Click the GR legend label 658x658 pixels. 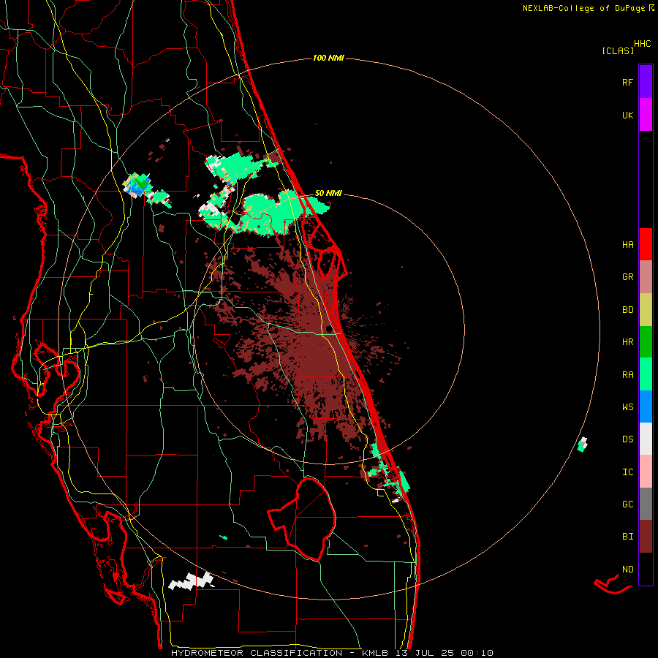coord(627,277)
